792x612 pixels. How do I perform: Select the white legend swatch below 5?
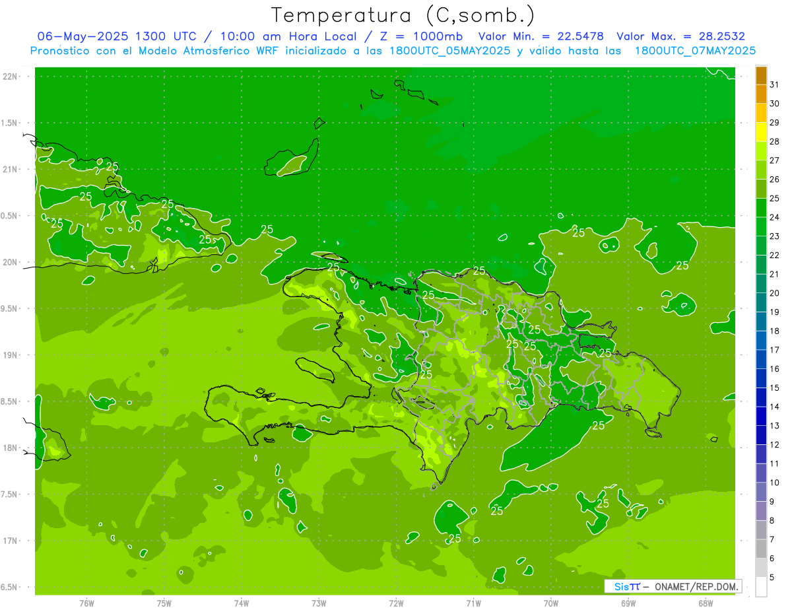click(x=761, y=587)
